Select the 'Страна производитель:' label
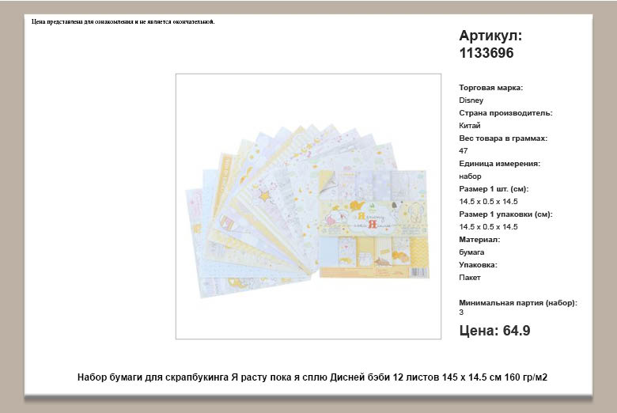 [505, 113]
